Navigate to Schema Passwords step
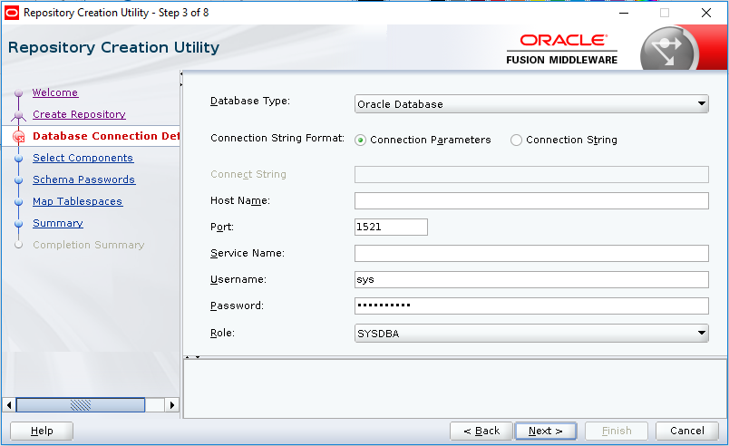 coord(83,179)
